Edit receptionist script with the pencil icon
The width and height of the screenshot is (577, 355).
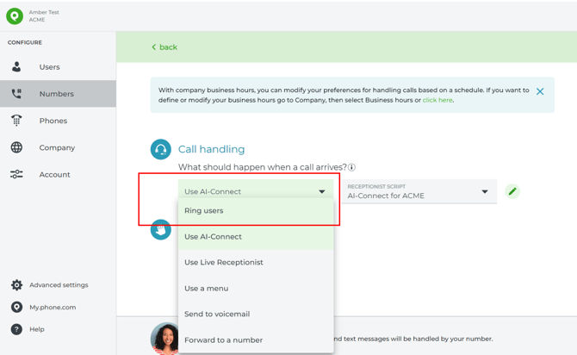point(512,191)
